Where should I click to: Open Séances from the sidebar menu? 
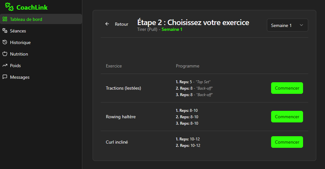[x=18, y=31]
